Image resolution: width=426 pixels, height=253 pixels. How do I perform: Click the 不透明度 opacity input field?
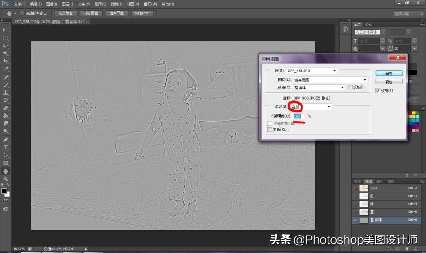point(299,116)
